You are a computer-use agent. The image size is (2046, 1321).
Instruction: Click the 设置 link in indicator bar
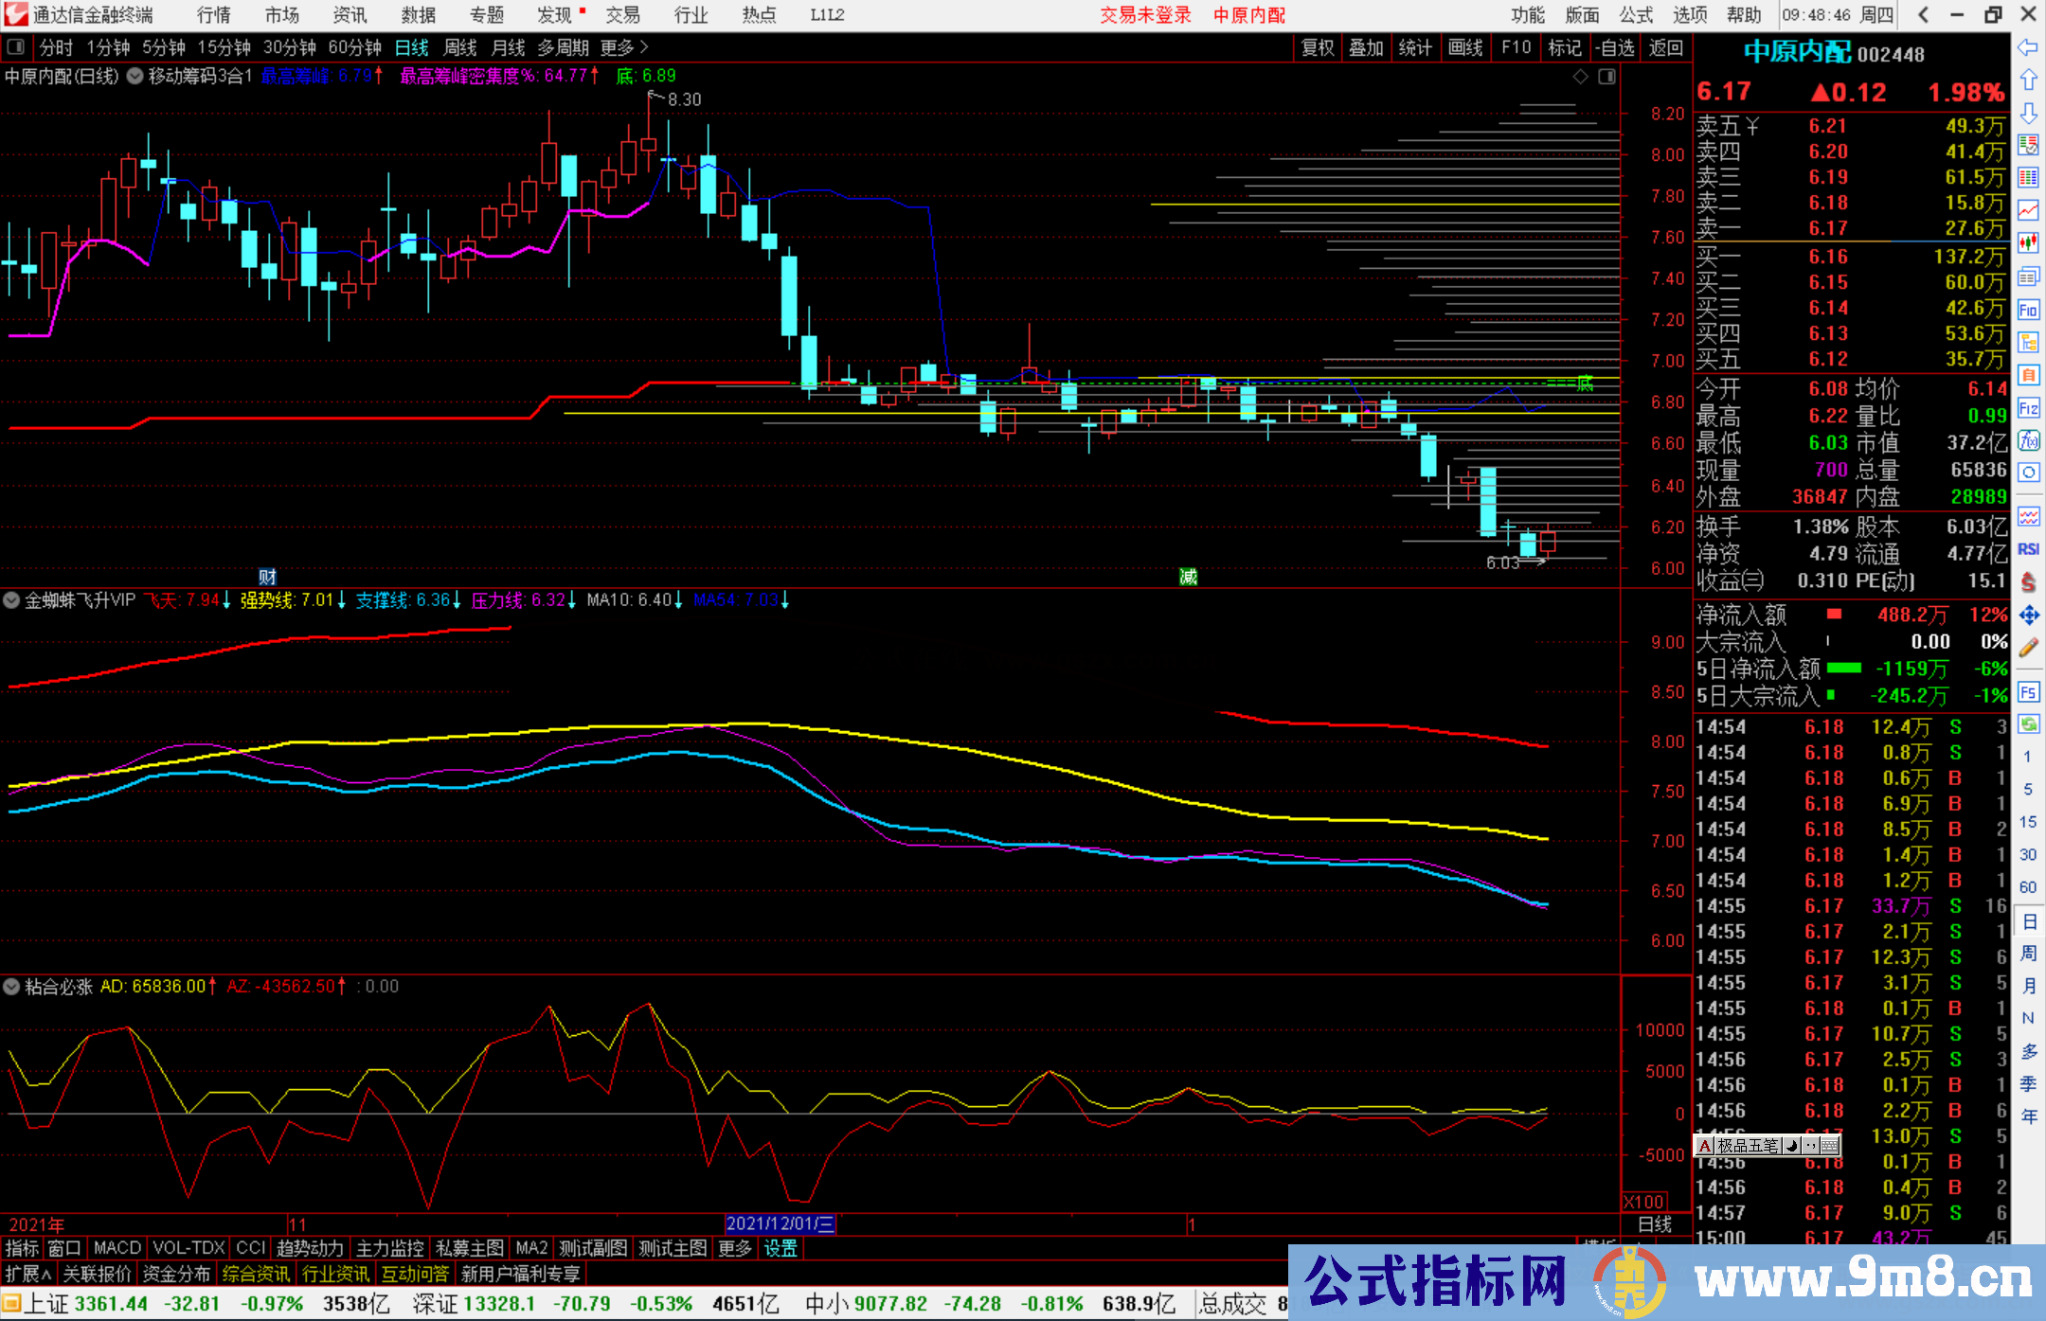[x=781, y=1248]
